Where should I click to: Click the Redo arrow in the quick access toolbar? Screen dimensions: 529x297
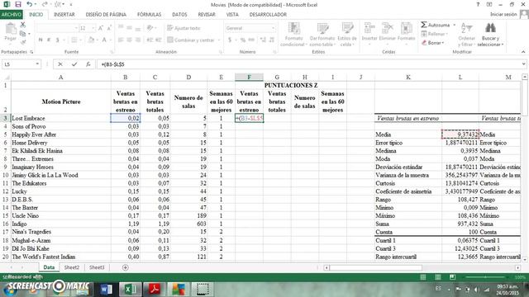coord(45,5)
